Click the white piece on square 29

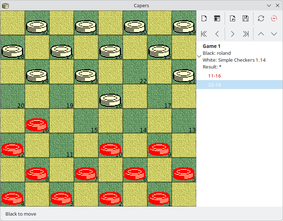[184, 27]
